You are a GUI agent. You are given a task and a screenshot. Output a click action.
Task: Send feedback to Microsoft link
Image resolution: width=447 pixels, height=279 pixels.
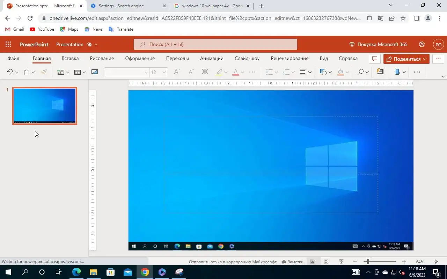[x=233, y=262]
